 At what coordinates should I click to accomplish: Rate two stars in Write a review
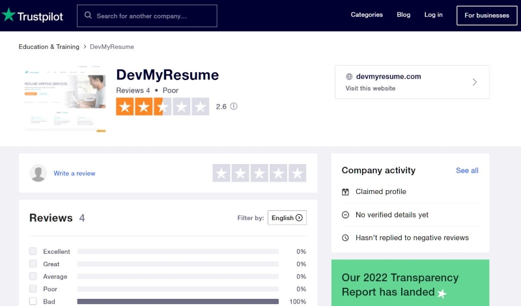tap(240, 173)
